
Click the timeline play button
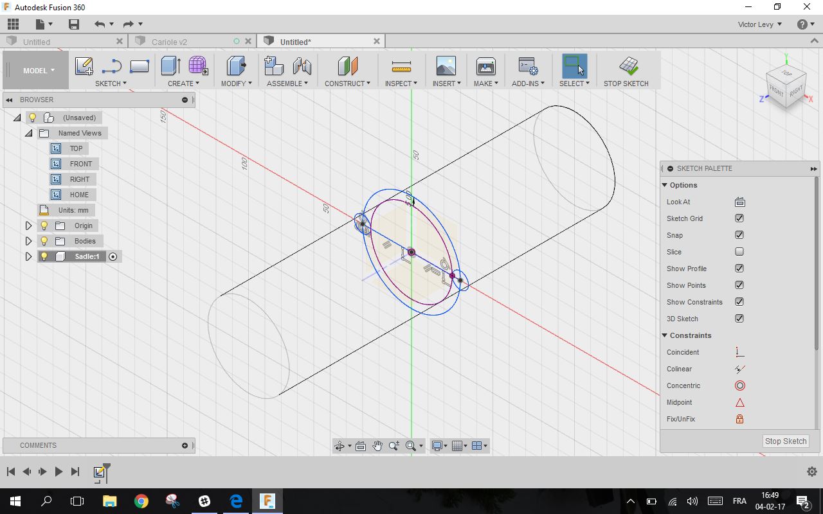[59, 472]
